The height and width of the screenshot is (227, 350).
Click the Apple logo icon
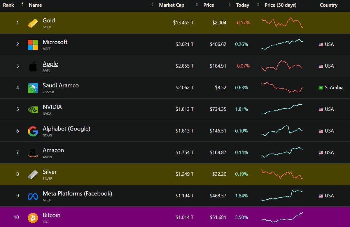[33, 66]
